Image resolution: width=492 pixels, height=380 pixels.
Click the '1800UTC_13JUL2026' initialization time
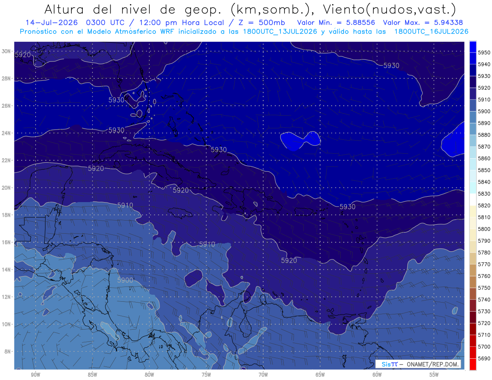click(x=280, y=31)
